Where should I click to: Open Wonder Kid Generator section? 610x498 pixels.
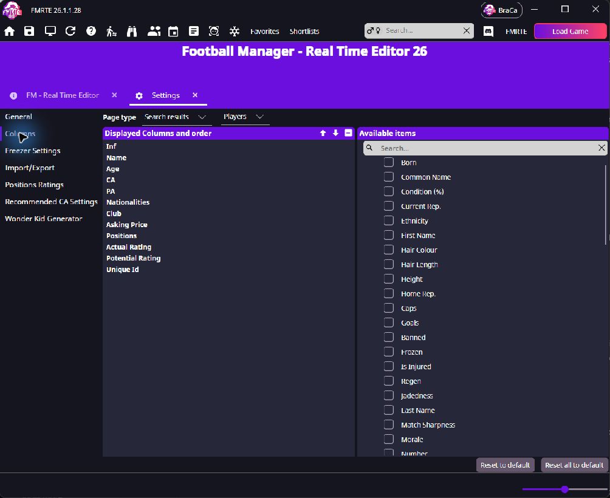coord(44,219)
